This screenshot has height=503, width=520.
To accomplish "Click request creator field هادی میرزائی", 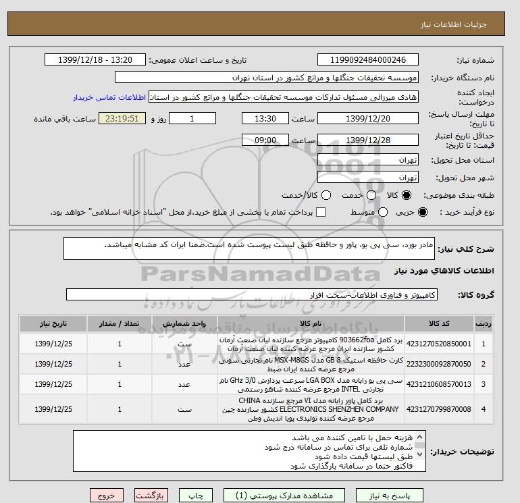I will point(284,97).
